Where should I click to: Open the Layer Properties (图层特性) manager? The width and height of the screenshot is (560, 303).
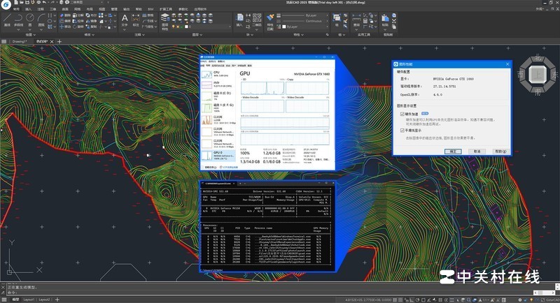point(166,19)
